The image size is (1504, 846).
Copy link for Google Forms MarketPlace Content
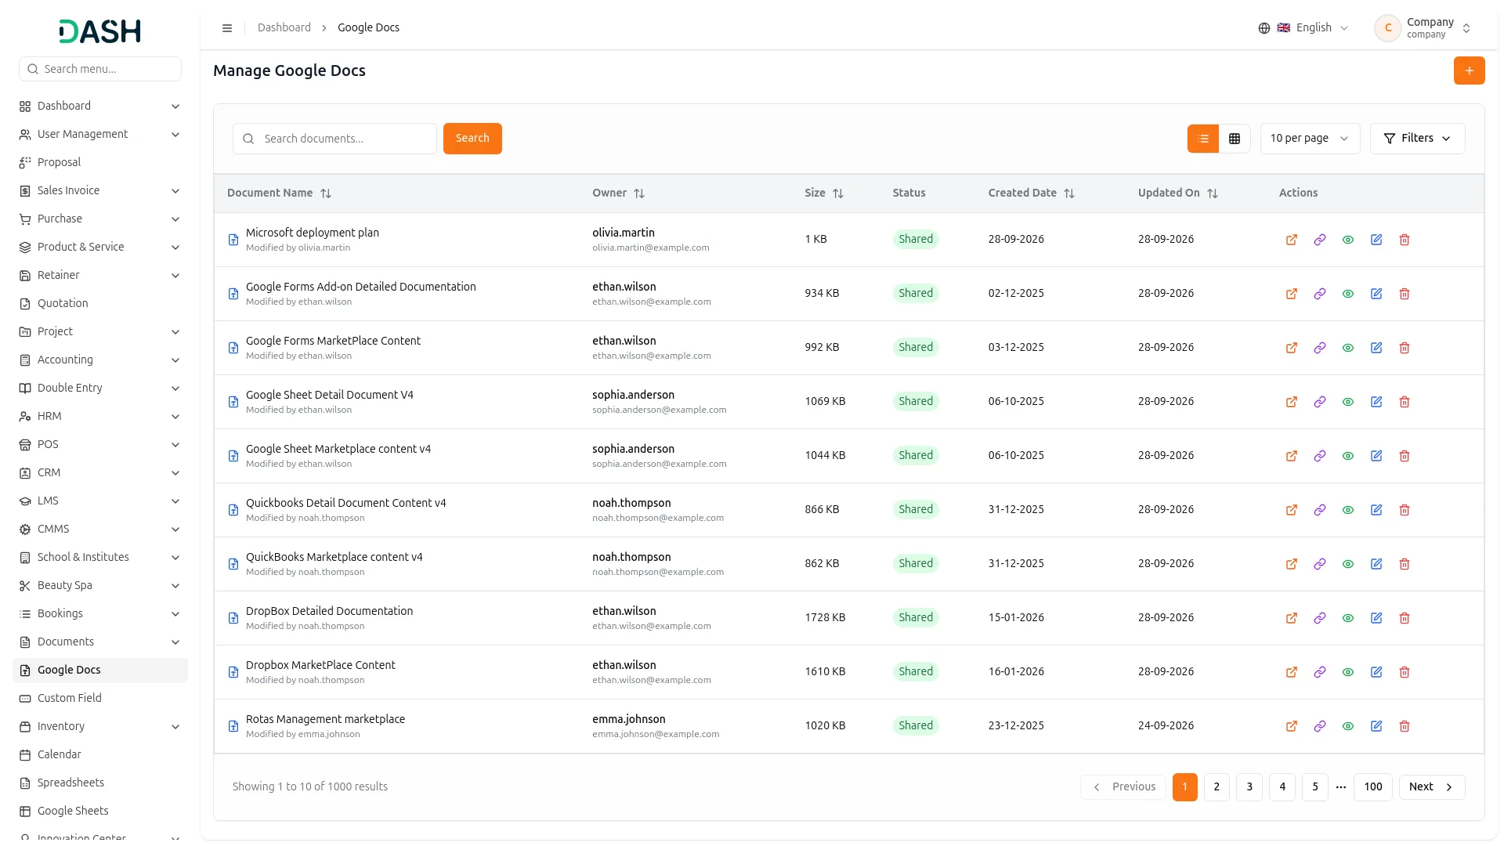(1319, 348)
